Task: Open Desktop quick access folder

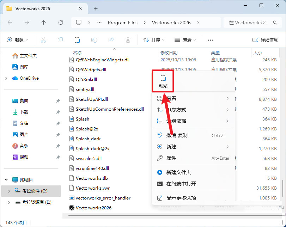Action: pos(20,101)
